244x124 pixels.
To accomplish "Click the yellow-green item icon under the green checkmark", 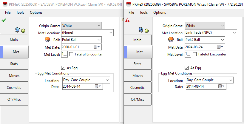I will coord(23,30).
